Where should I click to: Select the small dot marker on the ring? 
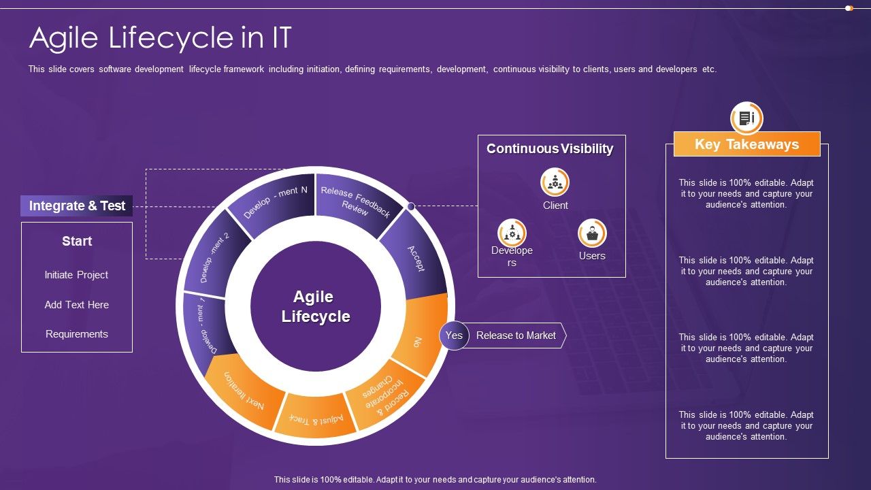click(x=411, y=206)
